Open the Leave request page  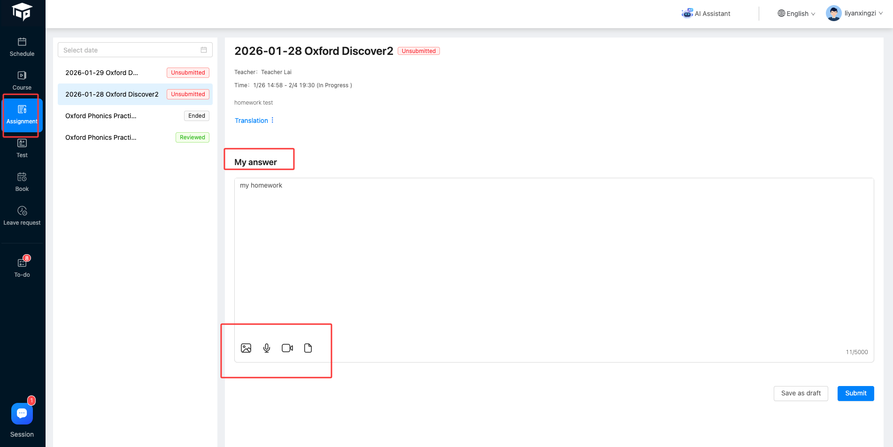click(22, 216)
